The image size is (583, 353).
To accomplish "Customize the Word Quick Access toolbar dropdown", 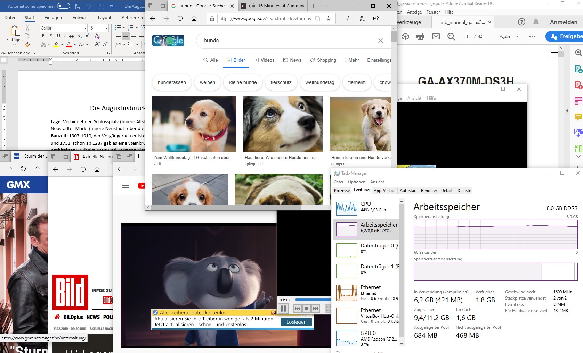I will (x=111, y=6).
